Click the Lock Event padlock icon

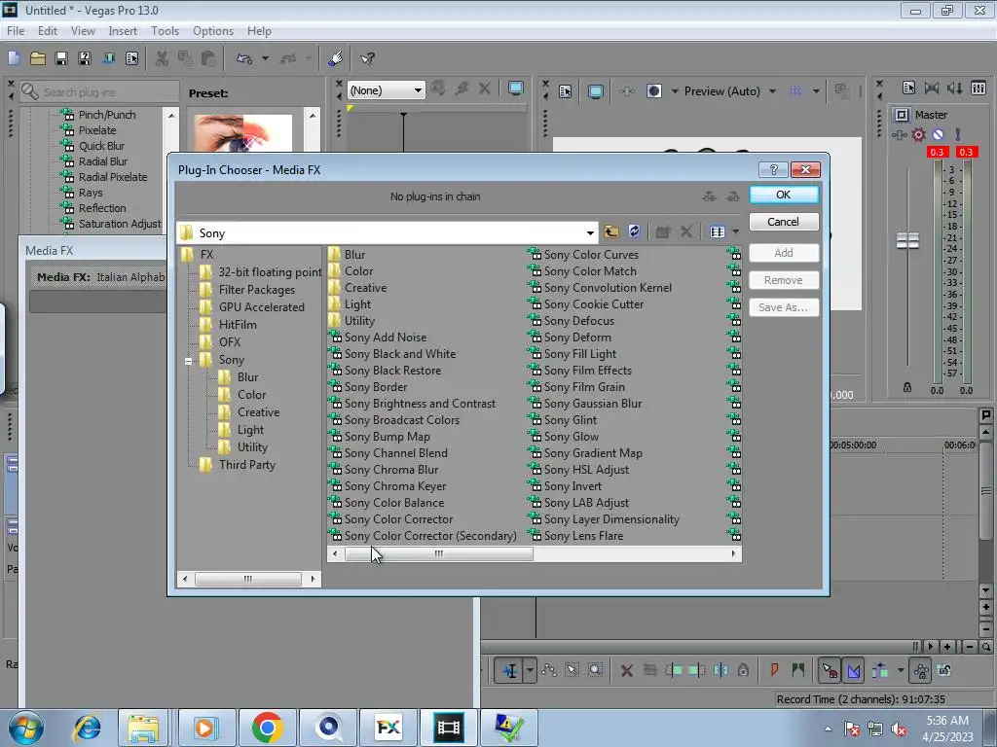(x=743, y=670)
